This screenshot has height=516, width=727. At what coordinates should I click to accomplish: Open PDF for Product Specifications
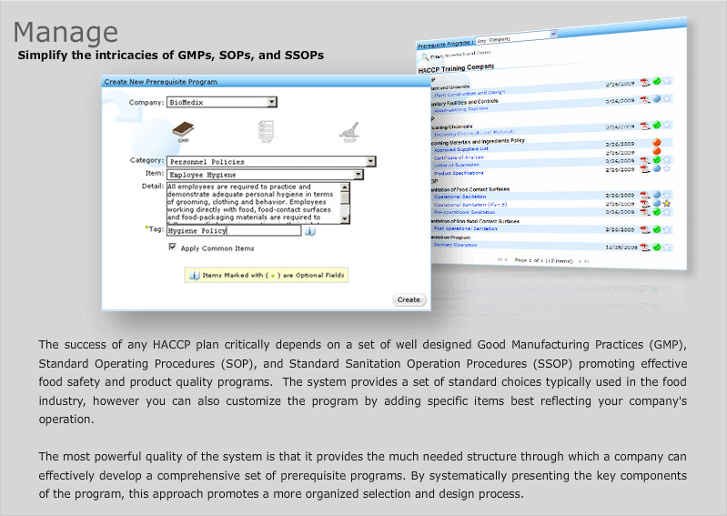[645, 169]
